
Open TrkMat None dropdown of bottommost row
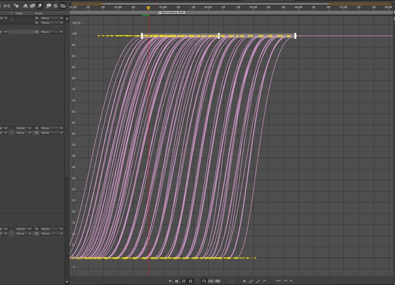click(23, 233)
